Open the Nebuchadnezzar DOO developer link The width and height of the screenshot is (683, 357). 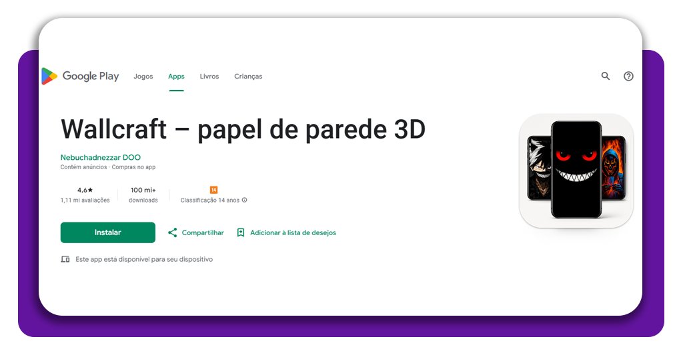[x=101, y=157]
